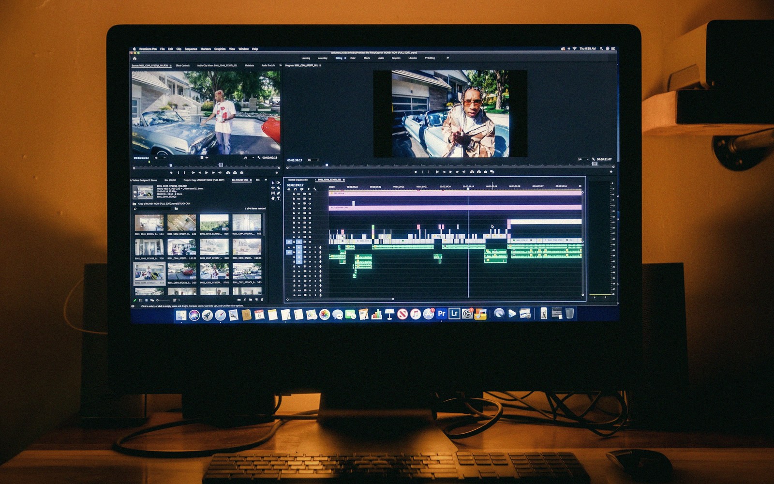Viewport: 774px width, 484px height.
Task: Open the sort icons dropdown in Project panel
Action: pos(177,300)
